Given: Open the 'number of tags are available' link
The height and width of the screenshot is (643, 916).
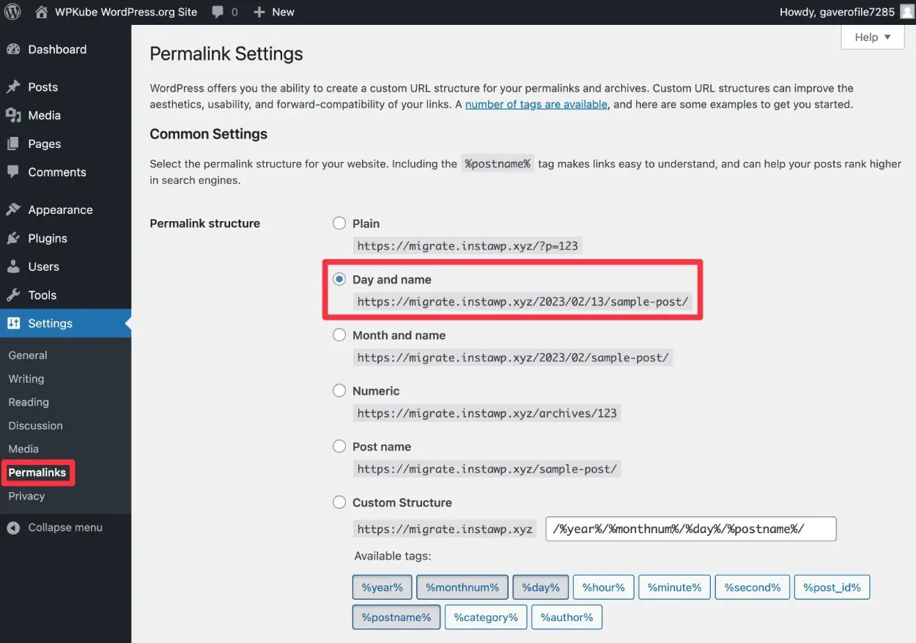Looking at the screenshot, I should pos(536,104).
